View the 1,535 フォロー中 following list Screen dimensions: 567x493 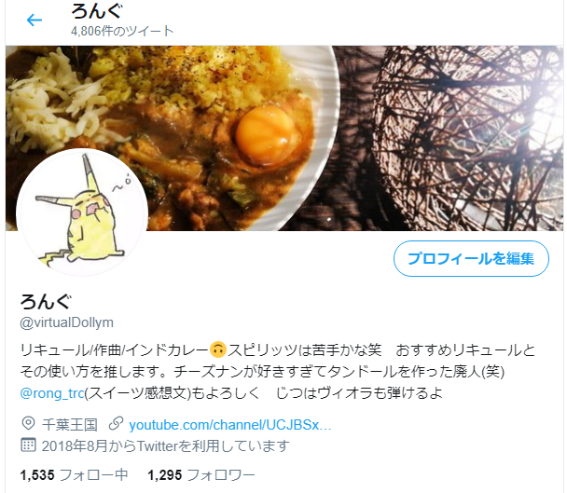74,475
